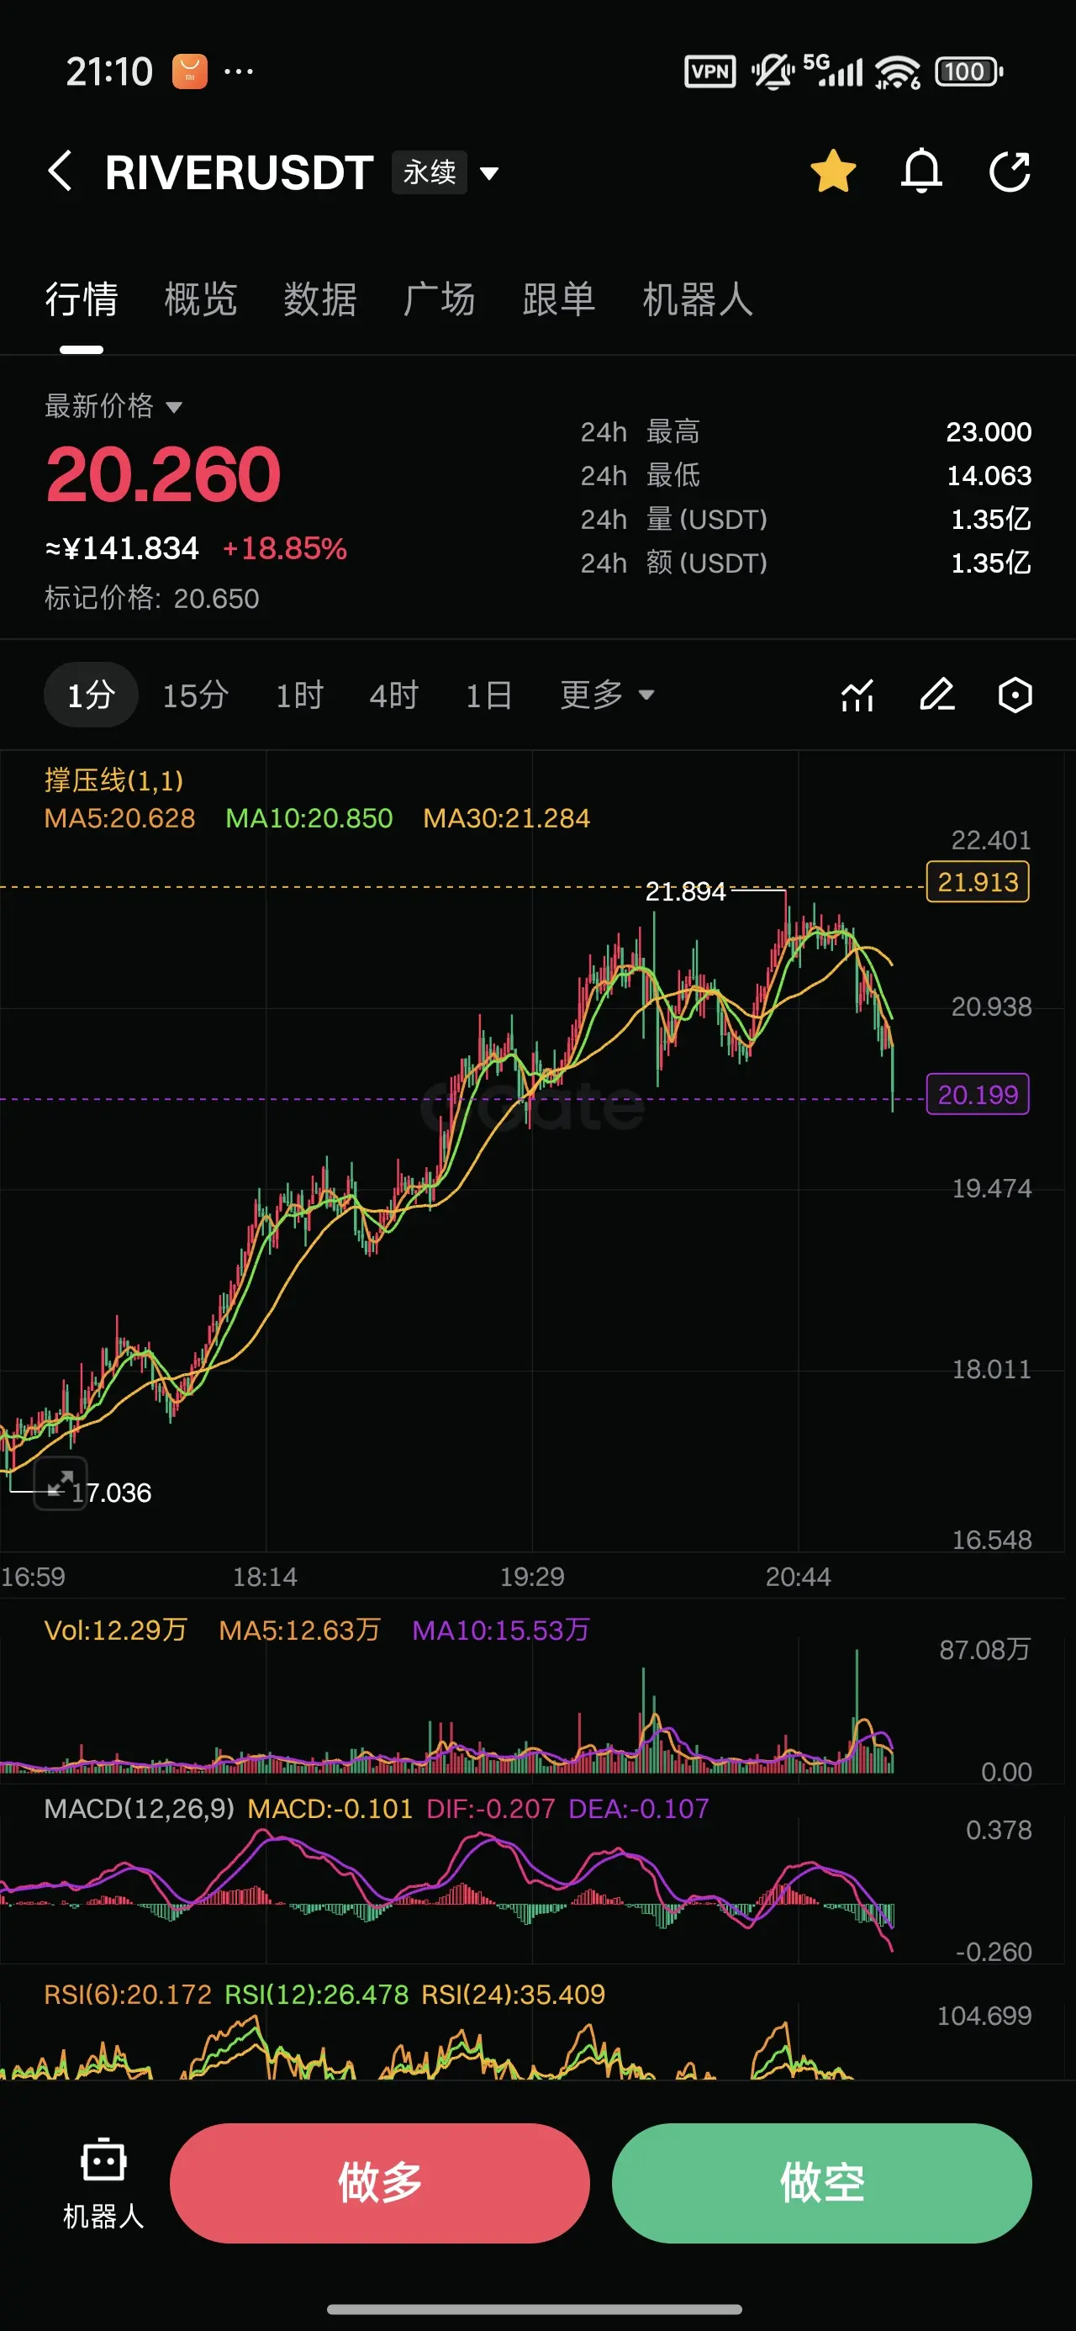This screenshot has width=1076, height=2331.
Task: Expand chart to fullscreen icon
Action: click(x=61, y=1483)
